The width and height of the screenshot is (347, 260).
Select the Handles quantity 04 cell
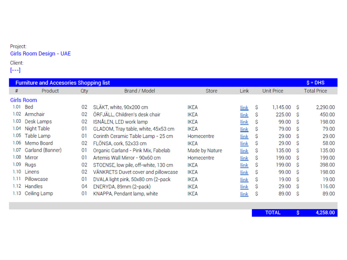[x=84, y=187]
